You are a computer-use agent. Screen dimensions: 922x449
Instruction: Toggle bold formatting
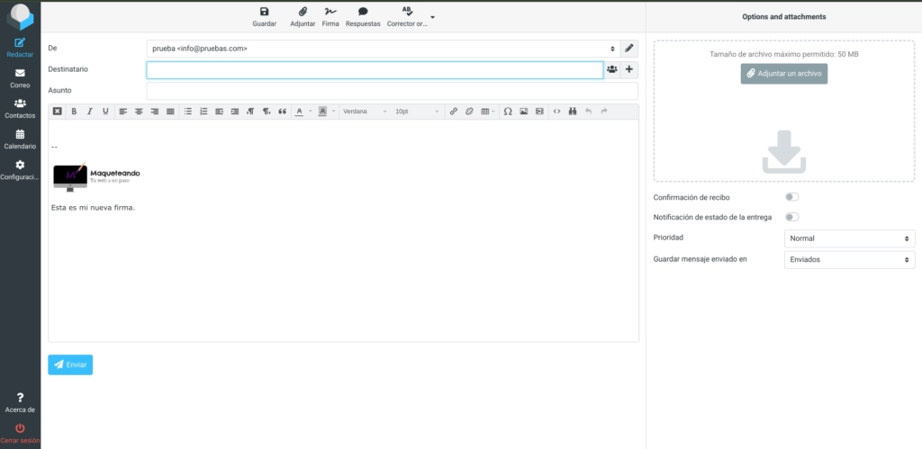[74, 111]
